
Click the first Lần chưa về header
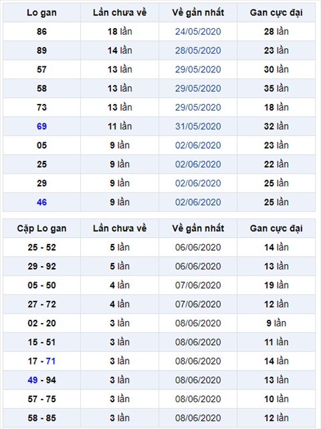coord(120,13)
